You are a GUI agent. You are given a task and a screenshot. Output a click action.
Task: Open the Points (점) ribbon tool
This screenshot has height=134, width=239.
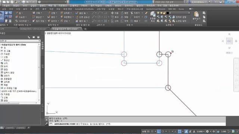click(19, 13)
